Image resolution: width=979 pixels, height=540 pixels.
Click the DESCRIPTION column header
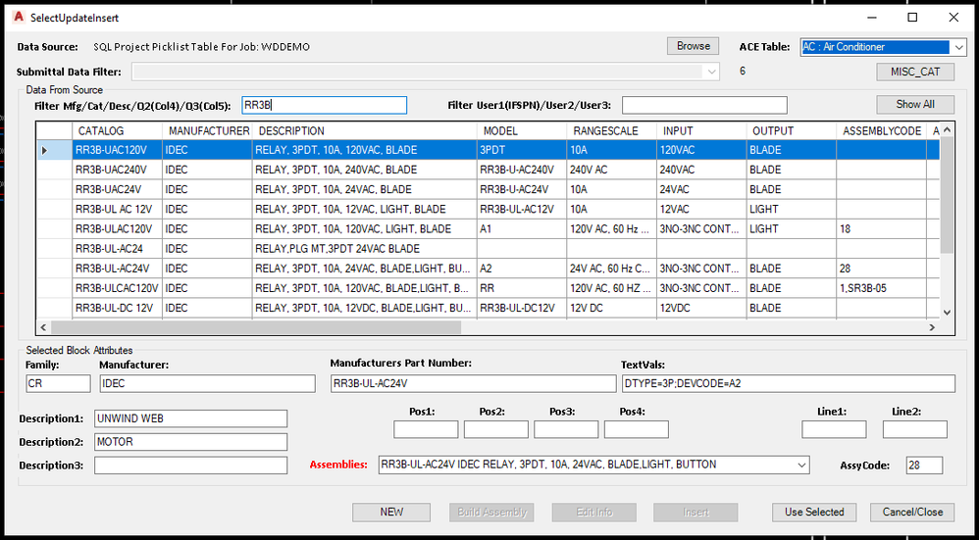(365, 131)
